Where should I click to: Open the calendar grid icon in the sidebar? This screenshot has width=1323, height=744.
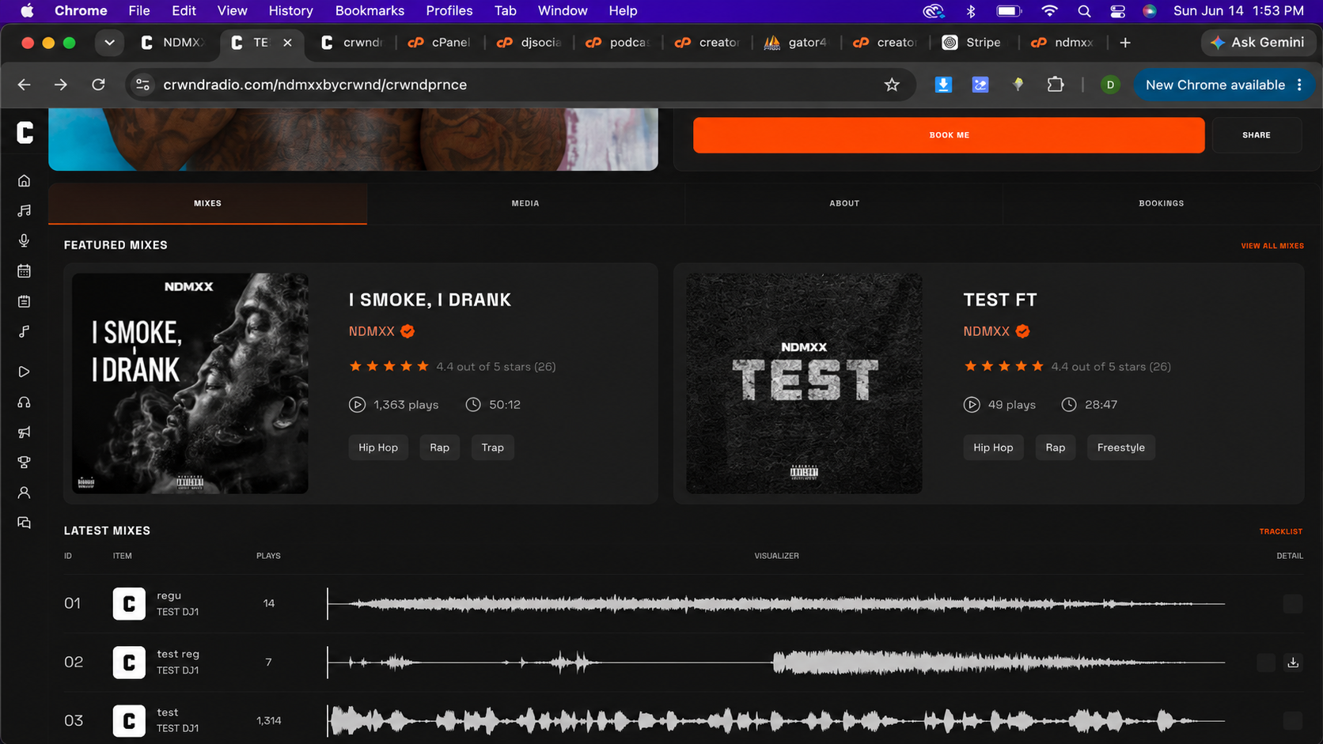(x=25, y=271)
